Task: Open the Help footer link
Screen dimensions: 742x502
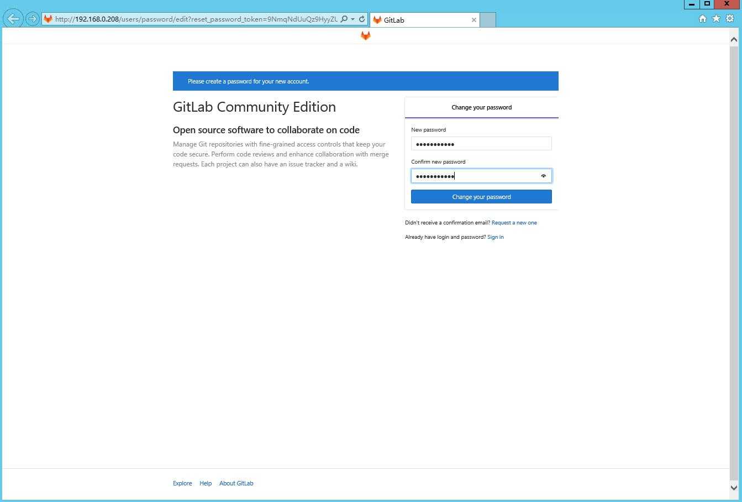Action: click(206, 483)
